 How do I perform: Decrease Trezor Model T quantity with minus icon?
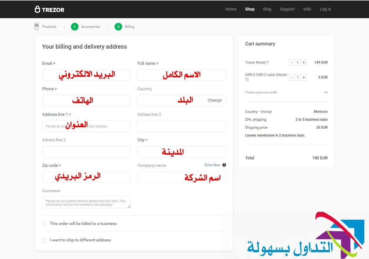coord(292,62)
